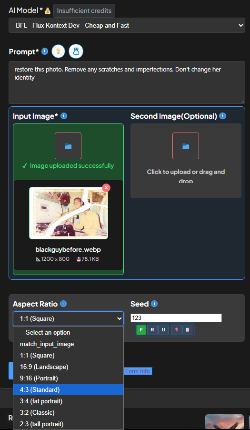Toggle the F seed mode button
The height and width of the screenshot is (430, 250).
[141, 330]
